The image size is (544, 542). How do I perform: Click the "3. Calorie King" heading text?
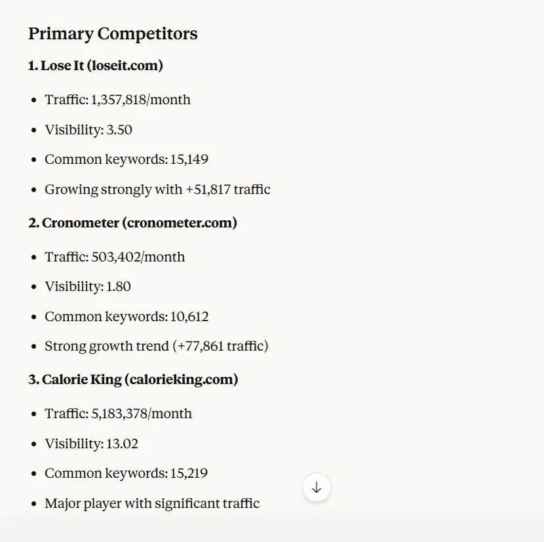(x=74, y=379)
